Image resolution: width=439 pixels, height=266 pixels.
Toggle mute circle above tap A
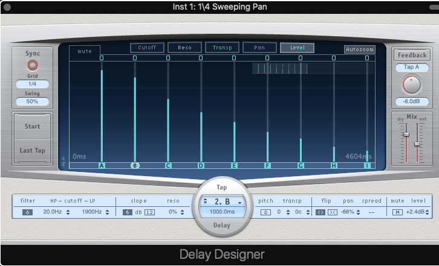coord(102,58)
